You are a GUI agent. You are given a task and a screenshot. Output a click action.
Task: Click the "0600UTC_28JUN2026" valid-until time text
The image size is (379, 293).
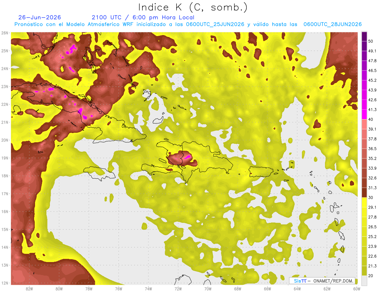point(333,24)
